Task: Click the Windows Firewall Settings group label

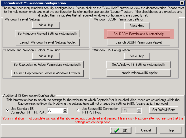Action: pos(23,19)
